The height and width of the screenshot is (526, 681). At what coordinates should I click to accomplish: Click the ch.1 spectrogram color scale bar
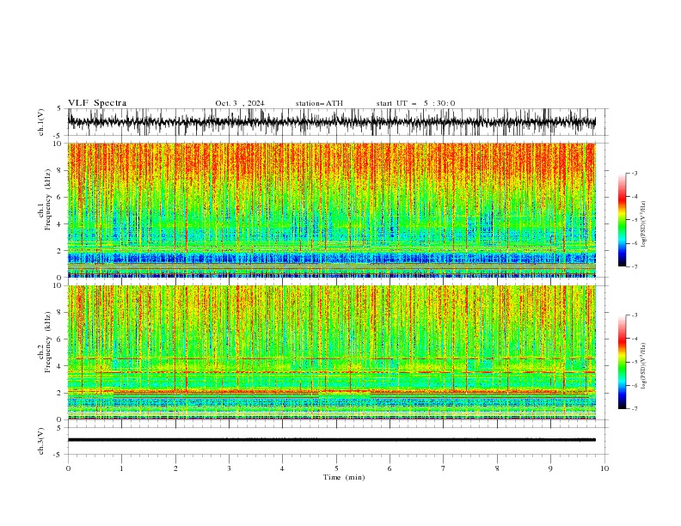point(622,220)
